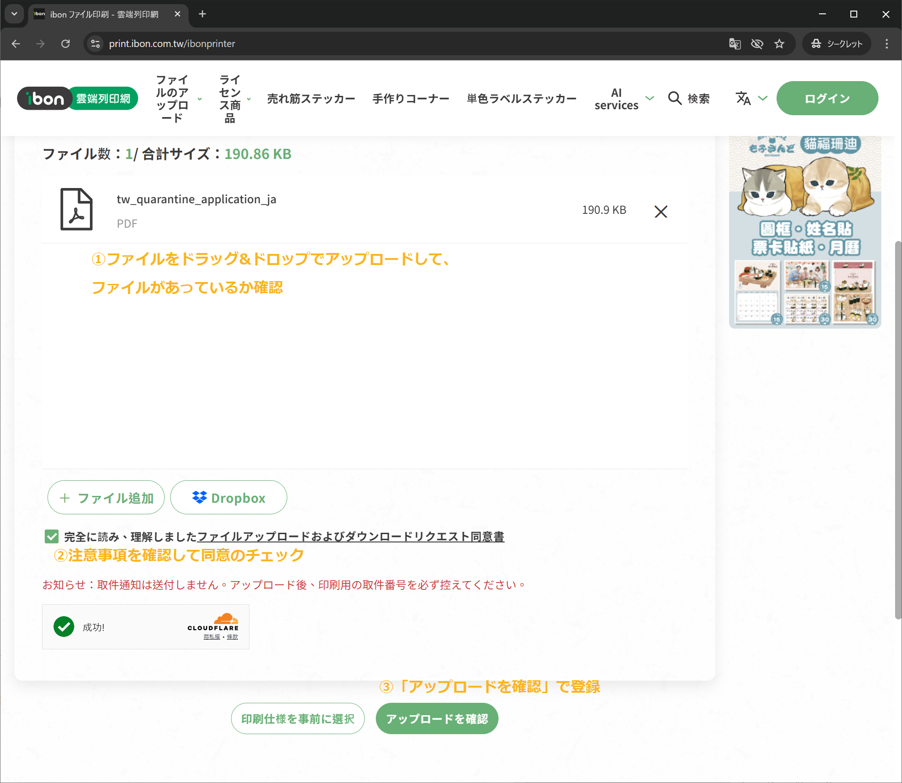The height and width of the screenshot is (783, 902).
Task: Bookmark this page with the star icon
Action: coord(779,44)
